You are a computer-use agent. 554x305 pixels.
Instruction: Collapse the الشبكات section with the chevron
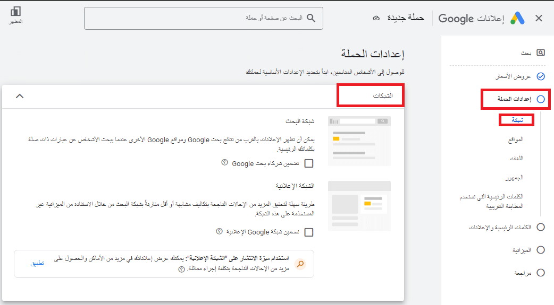pyautogui.click(x=20, y=96)
